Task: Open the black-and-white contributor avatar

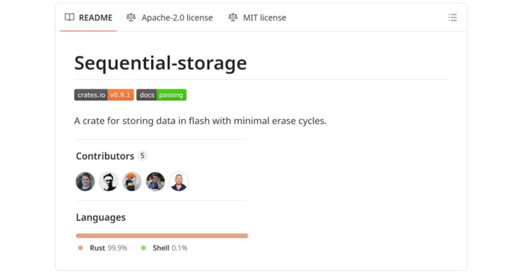Action: (109, 182)
